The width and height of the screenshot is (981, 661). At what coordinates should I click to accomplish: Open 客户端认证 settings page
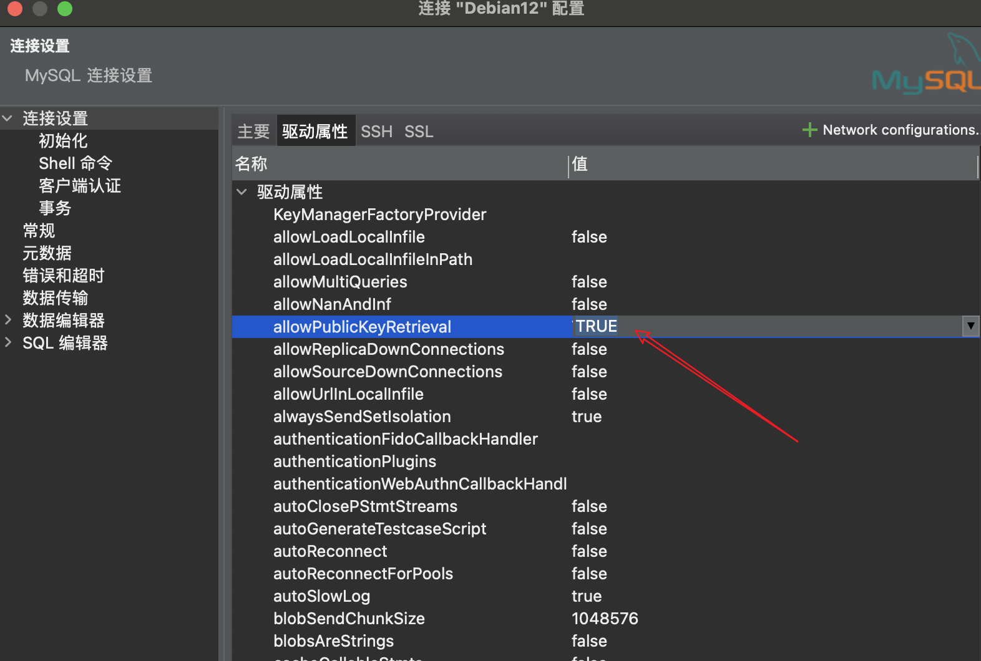[80, 186]
